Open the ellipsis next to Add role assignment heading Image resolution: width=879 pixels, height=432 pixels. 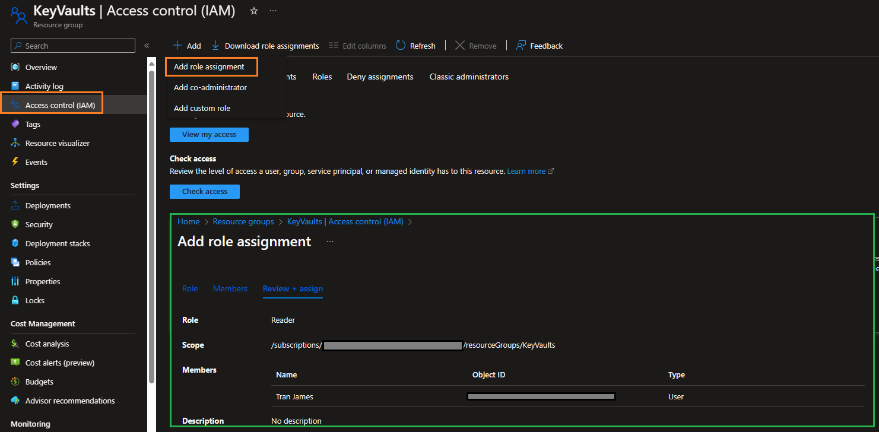(330, 242)
